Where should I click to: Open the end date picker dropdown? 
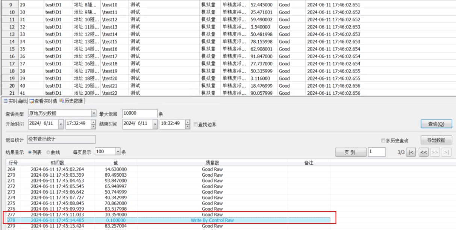coord(155,124)
